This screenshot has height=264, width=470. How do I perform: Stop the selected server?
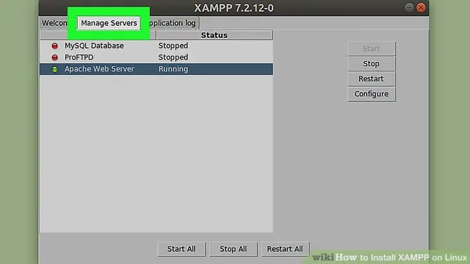click(x=371, y=64)
